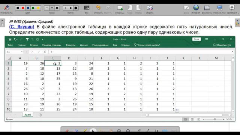The width and height of the screenshot is (240, 135).
Task: Open ribbon display options icon
Action: 207,39
